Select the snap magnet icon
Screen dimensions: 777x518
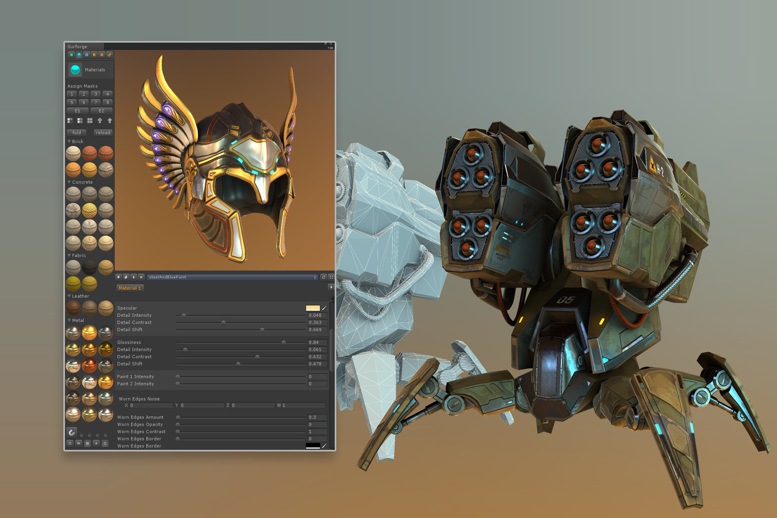coord(72,432)
